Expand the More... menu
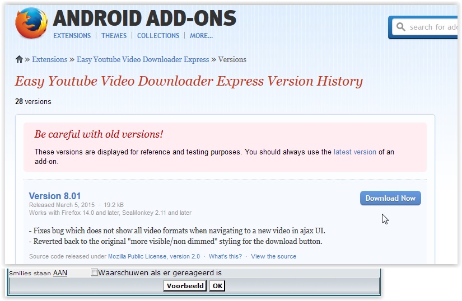462x301 pixels. tap(201, 36)
